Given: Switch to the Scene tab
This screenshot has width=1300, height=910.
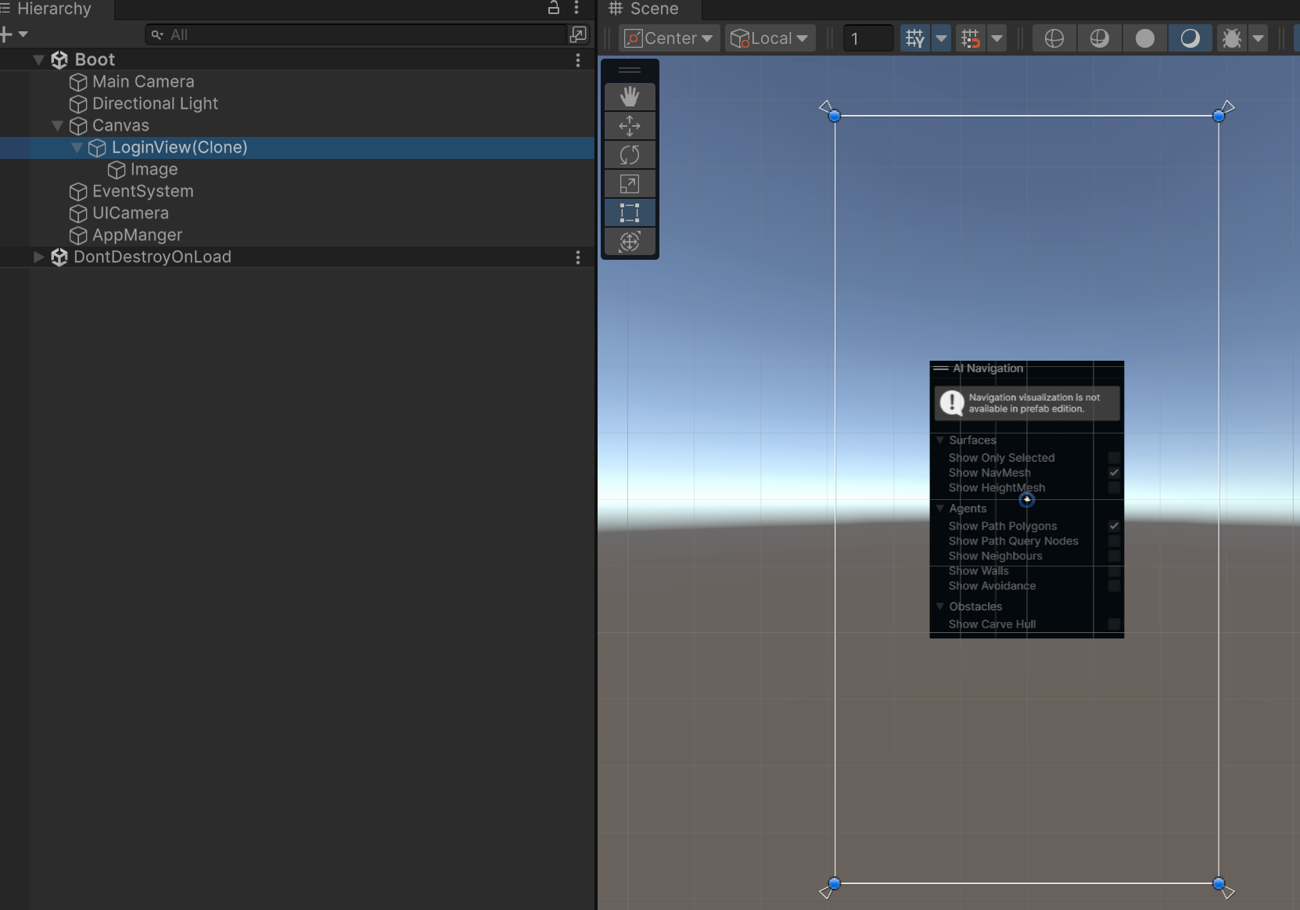Looking at the screenshot, I should pos(645,9).
